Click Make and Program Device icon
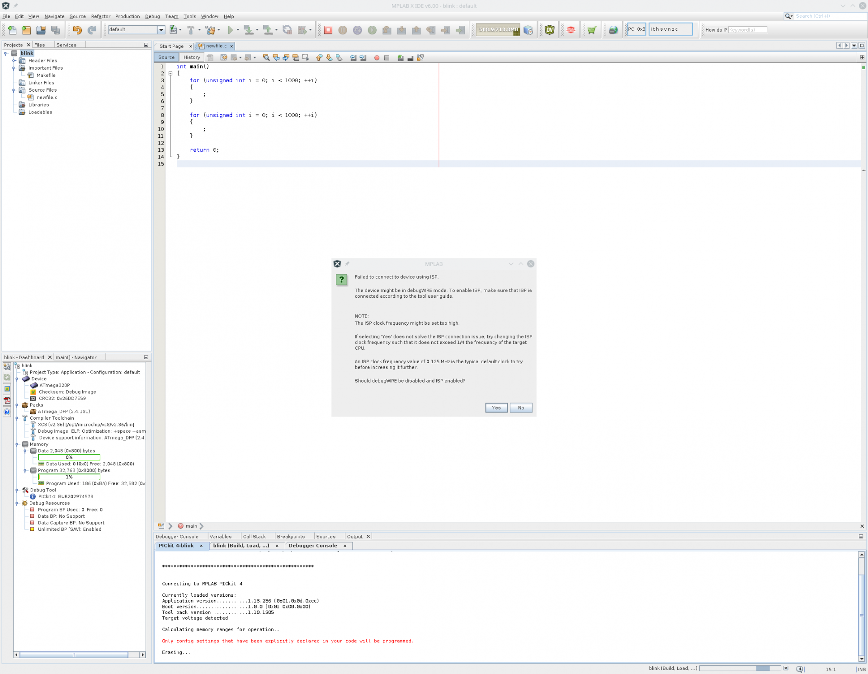 click(x=248, y=30)
